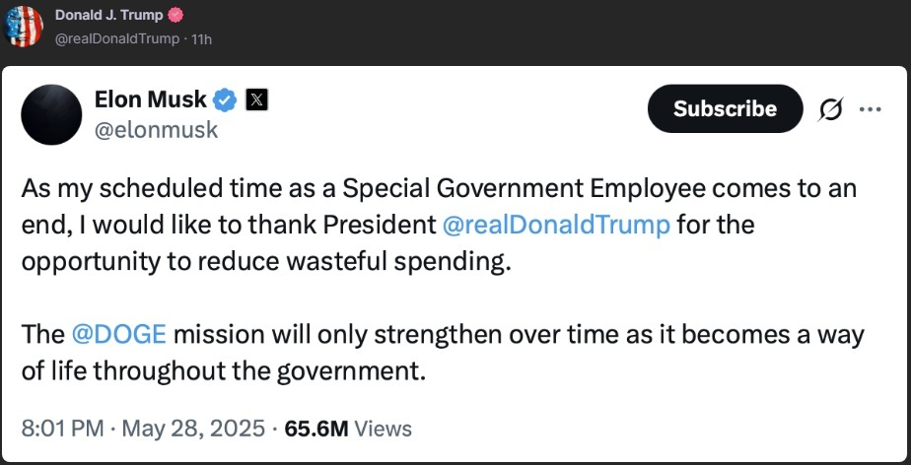Click the X affiliation badge beside Elon Musk
The width and height of the screenshot is (911, 465).
(x=256, y=100)
